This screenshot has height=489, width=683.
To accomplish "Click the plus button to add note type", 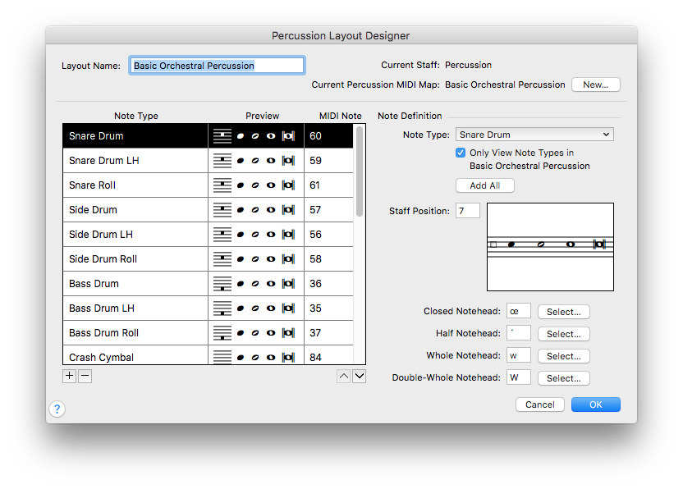I will [69, 376].
